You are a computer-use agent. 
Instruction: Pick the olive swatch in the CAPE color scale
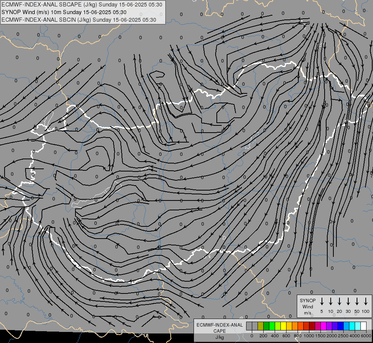(x=261, y=326)
